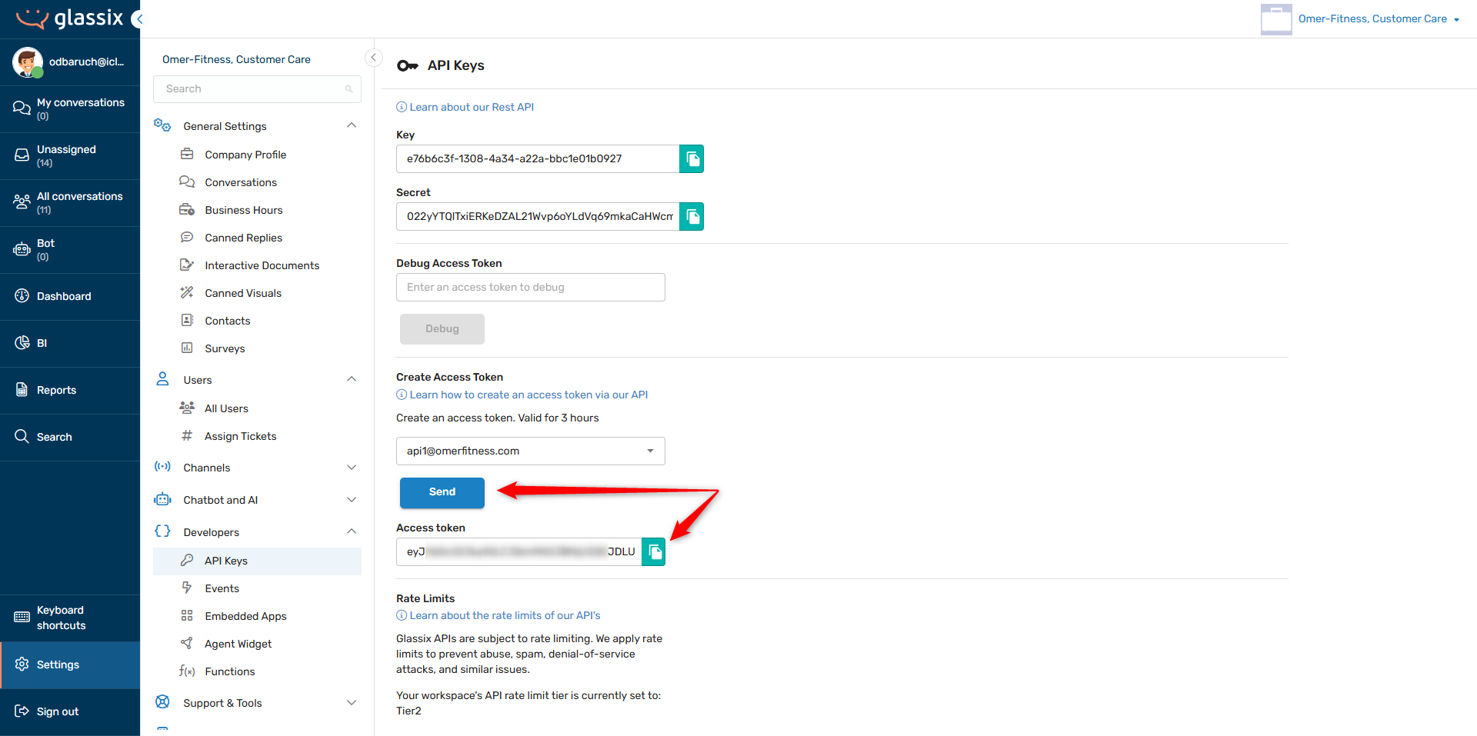Viewport: 1477px width, 736px height.
Task: Open Contacts settings
Action: [x=257, y=321]
